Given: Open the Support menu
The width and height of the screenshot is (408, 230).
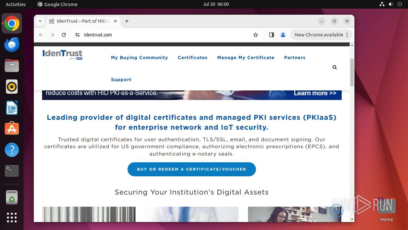Looking at the screenshot, I should pos(121,80).
